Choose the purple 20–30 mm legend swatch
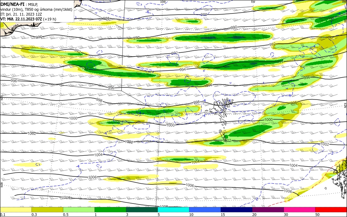Viewport: 347px width, 217px height. coord(268,210)
